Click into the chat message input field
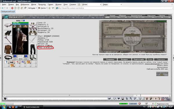Image resolution: width=174 pixels, height=109 pixels. tap(57, 99)
